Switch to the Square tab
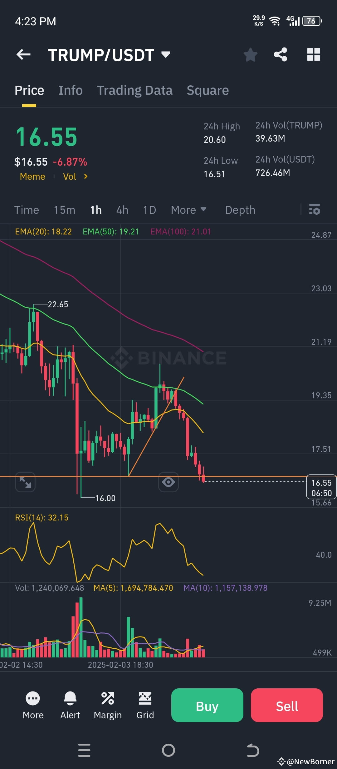337x769 pixels. [208, 90]
